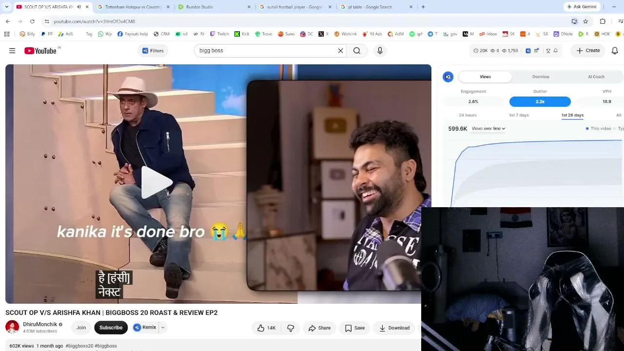
Task: Open the Kick bookmark
Action: click(x=242, y=34)
